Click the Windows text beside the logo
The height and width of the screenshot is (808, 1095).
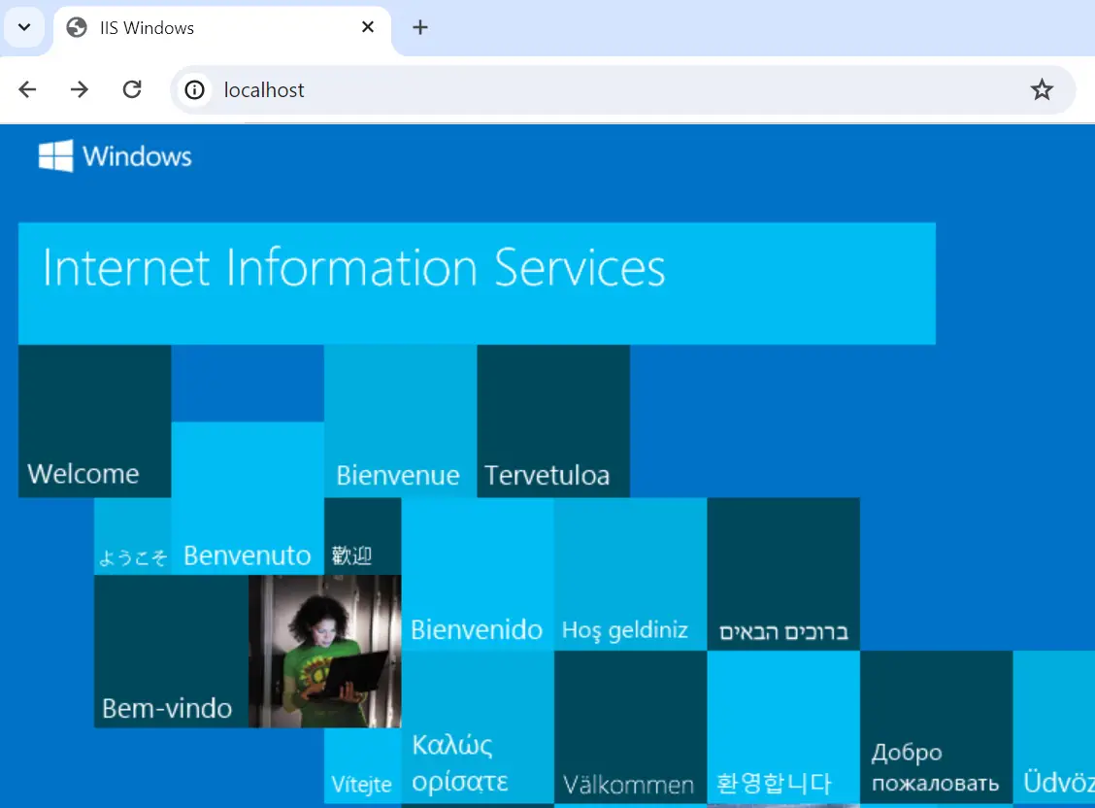tap(137, 156)
